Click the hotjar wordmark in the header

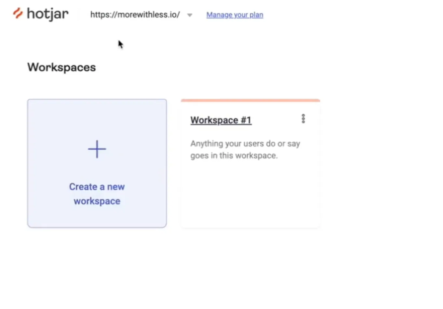click(47, 14)
